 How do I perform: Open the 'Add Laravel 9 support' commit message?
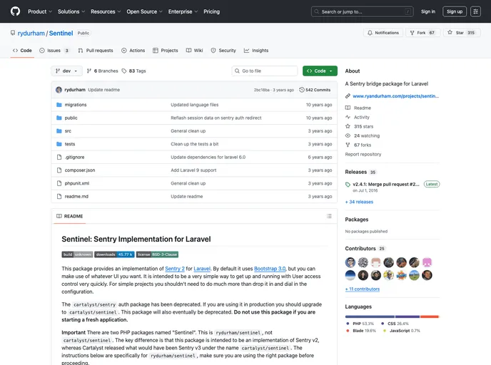point(193,170)
